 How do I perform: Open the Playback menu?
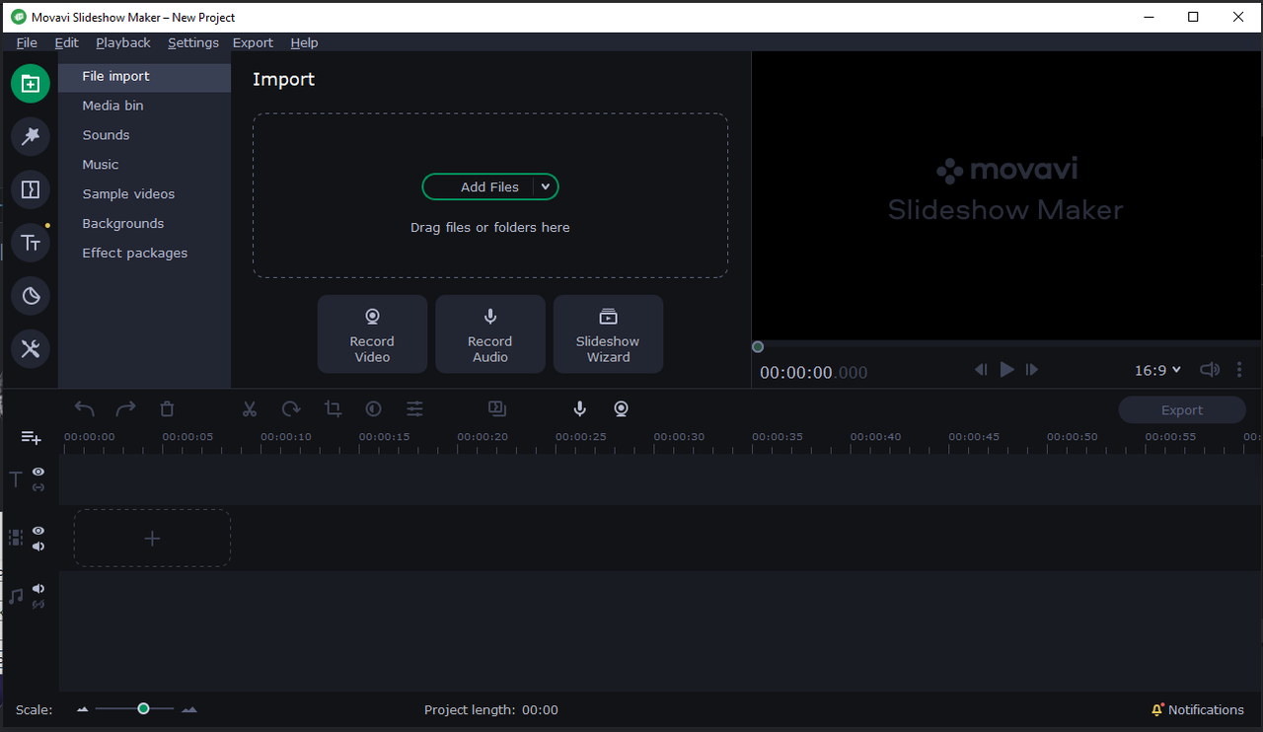[x=123, y=42]
